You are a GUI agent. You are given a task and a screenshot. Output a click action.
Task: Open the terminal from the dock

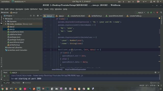click(11, 89)
